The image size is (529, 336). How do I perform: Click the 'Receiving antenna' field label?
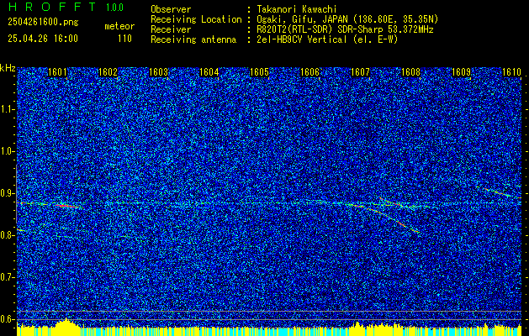coord(193,39)
